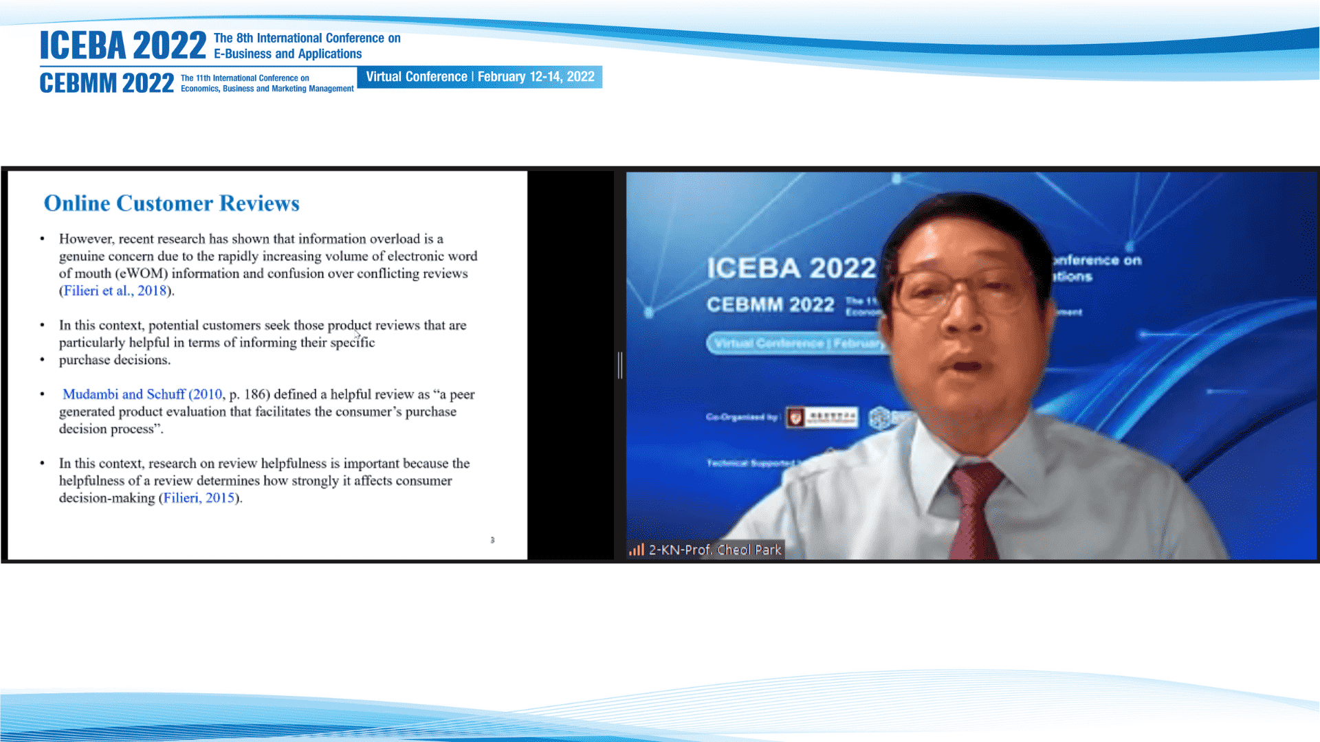Click the CEBMM 2022 conference logo

[107, 83]
